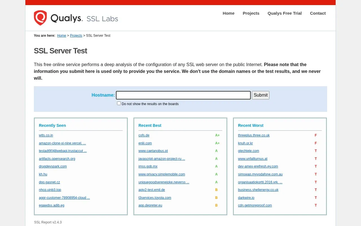Image resolution: width=361 pixels, height=226 pixels.
Task: Open artifacts.opensearch.org result
Action: pos(57,159)
